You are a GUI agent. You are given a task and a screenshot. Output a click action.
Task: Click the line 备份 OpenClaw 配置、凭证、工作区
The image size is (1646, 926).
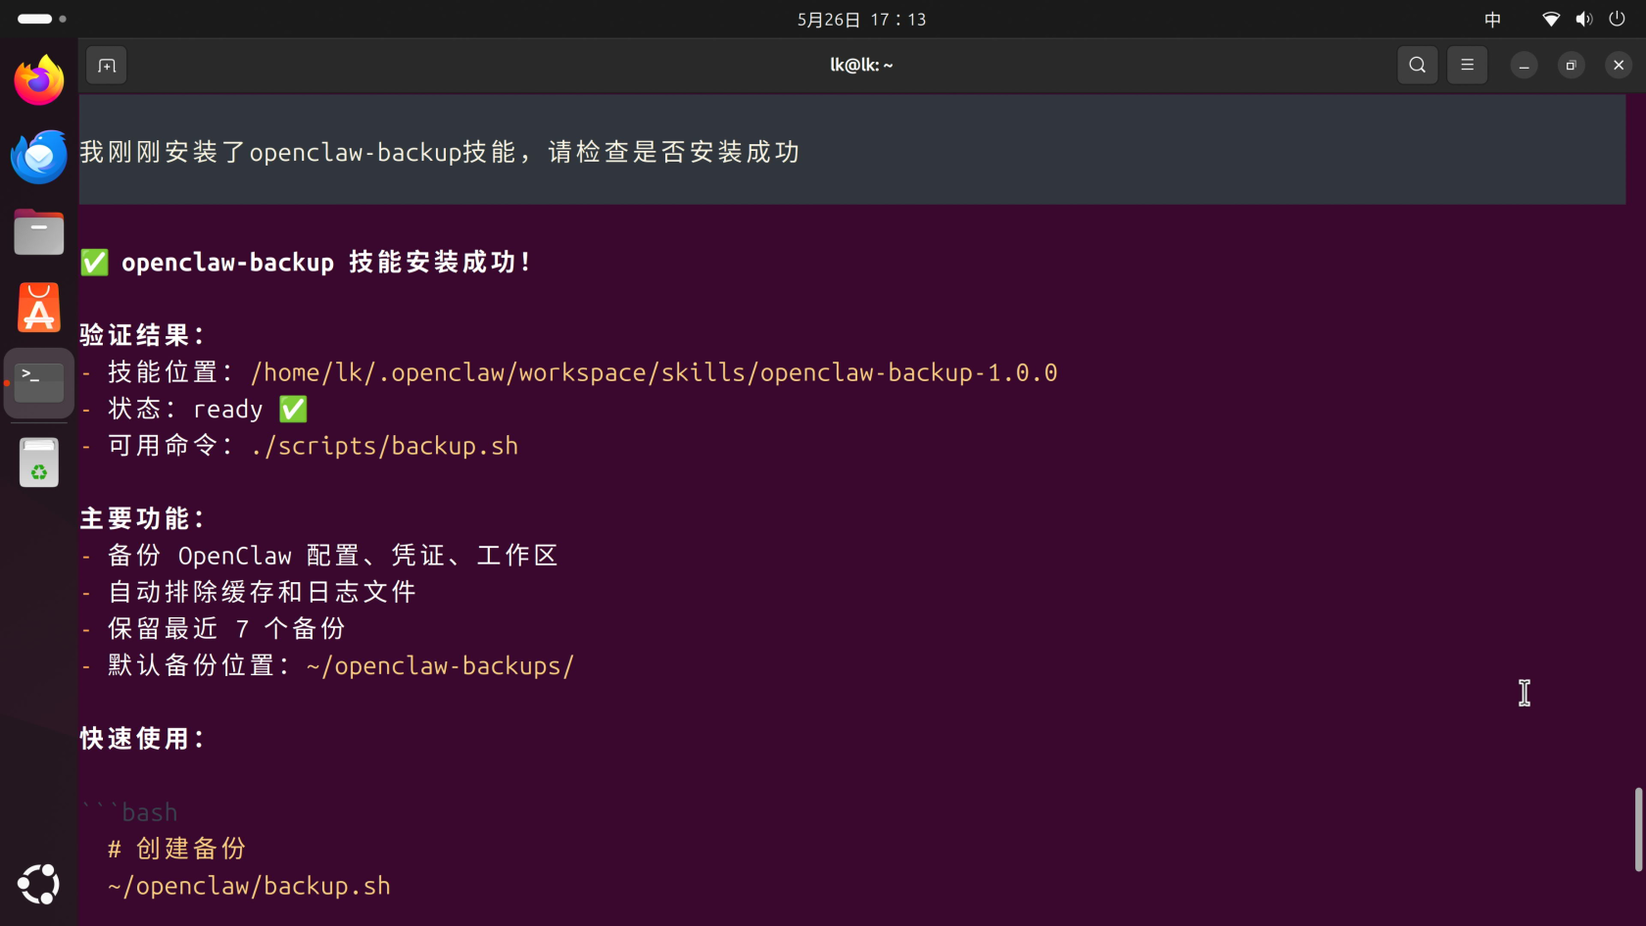(333, 556)
